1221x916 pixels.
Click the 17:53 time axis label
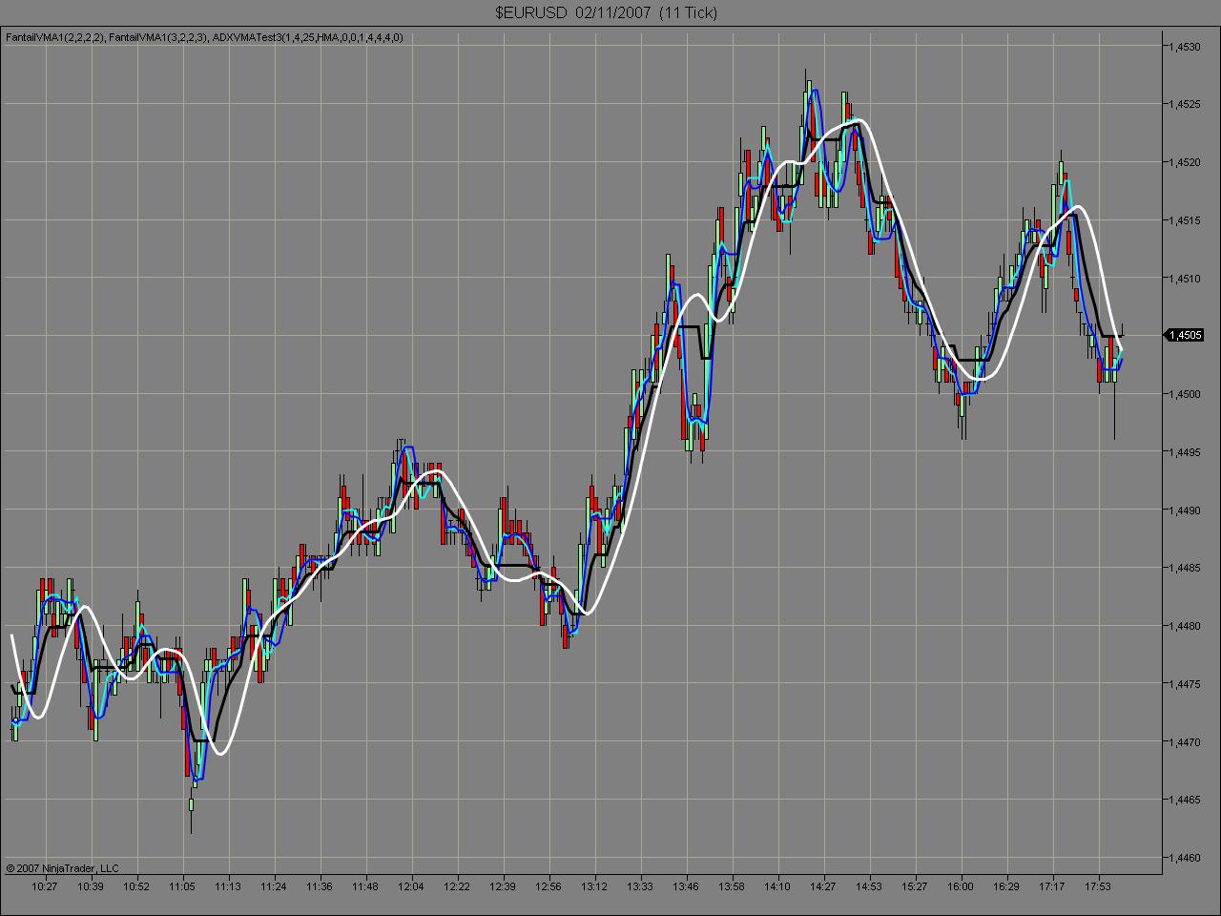[1098, 885]
